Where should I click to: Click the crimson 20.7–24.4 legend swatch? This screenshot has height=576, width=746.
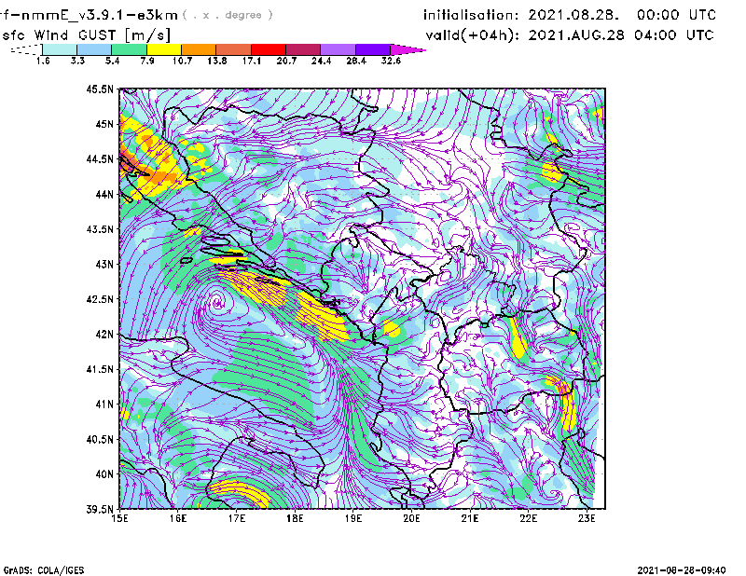[303, 49]
